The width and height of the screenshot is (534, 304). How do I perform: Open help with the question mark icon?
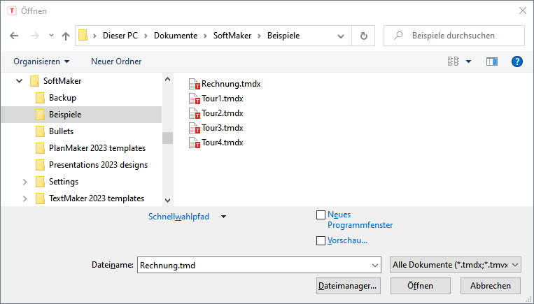pos(517,61)
